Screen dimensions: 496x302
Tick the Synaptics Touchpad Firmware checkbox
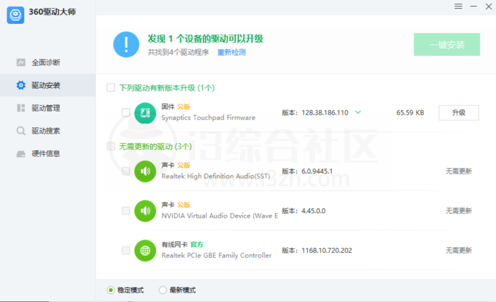click(x=126, y=112)
